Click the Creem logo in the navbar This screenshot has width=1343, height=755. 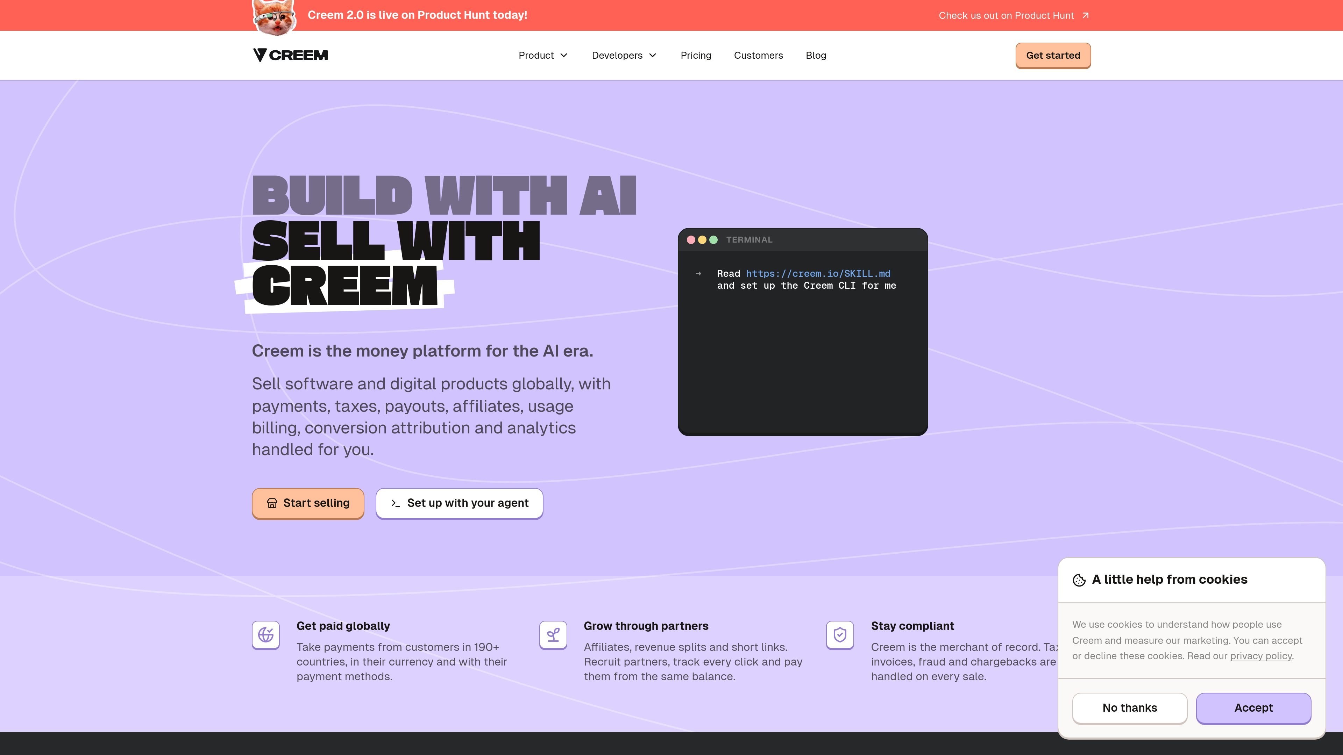pos(290,55)
